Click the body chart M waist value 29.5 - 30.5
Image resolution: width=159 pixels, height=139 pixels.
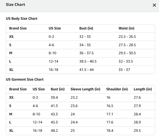point(127,53)
